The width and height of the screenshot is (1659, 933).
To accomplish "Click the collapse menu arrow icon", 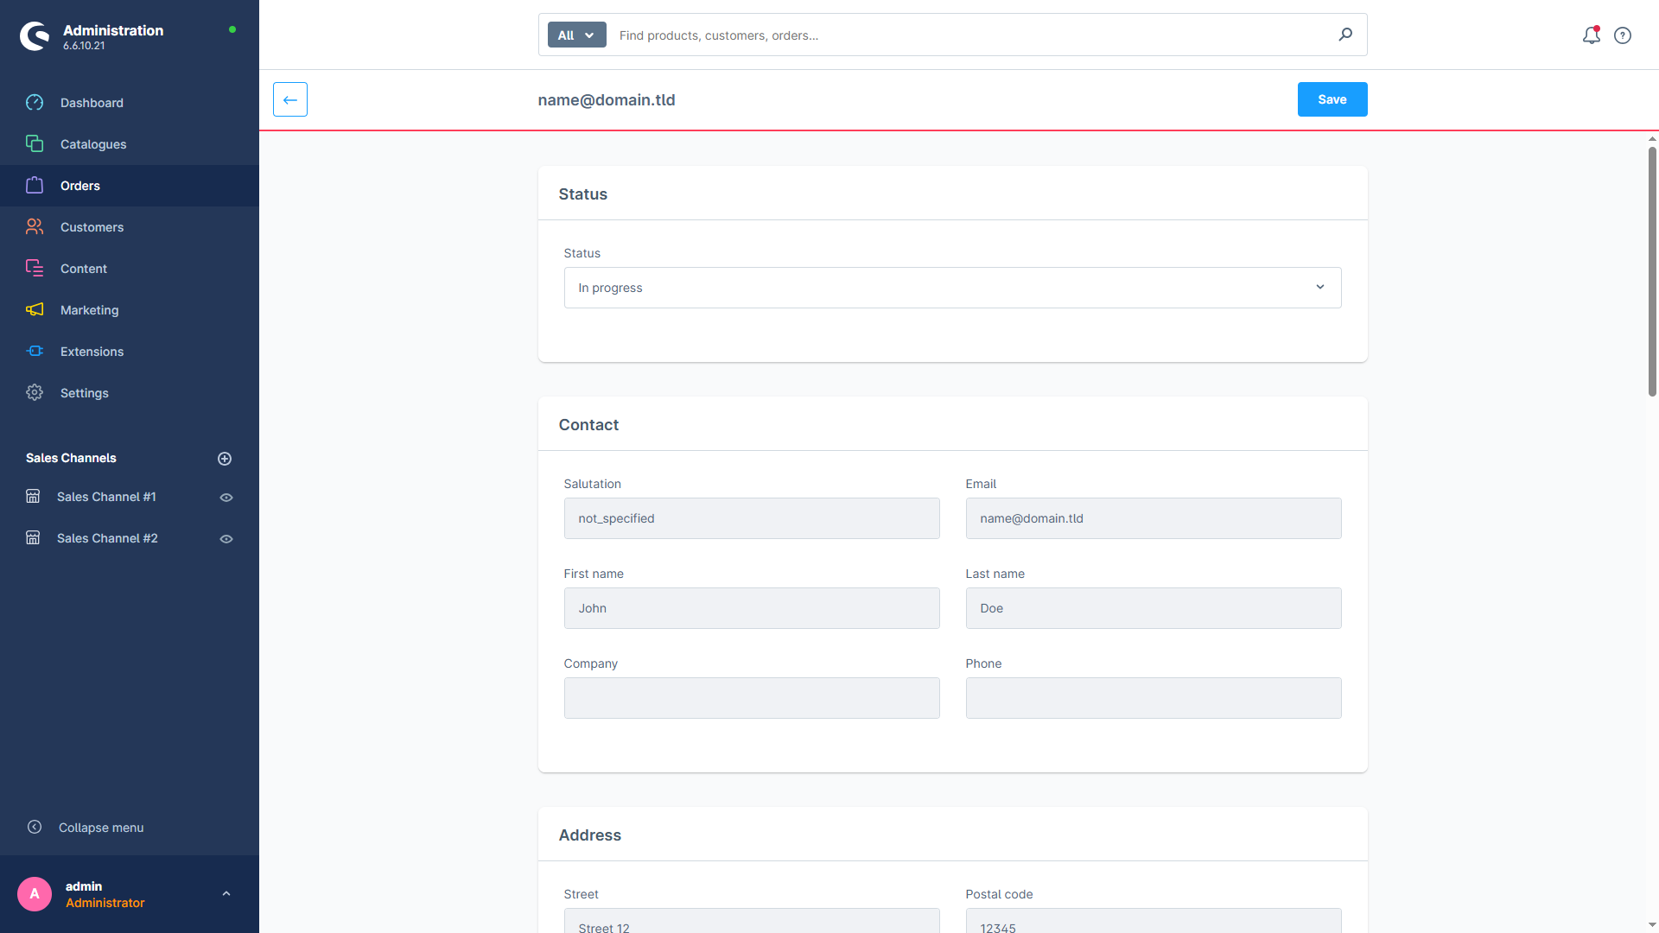I will click(35, 828).
